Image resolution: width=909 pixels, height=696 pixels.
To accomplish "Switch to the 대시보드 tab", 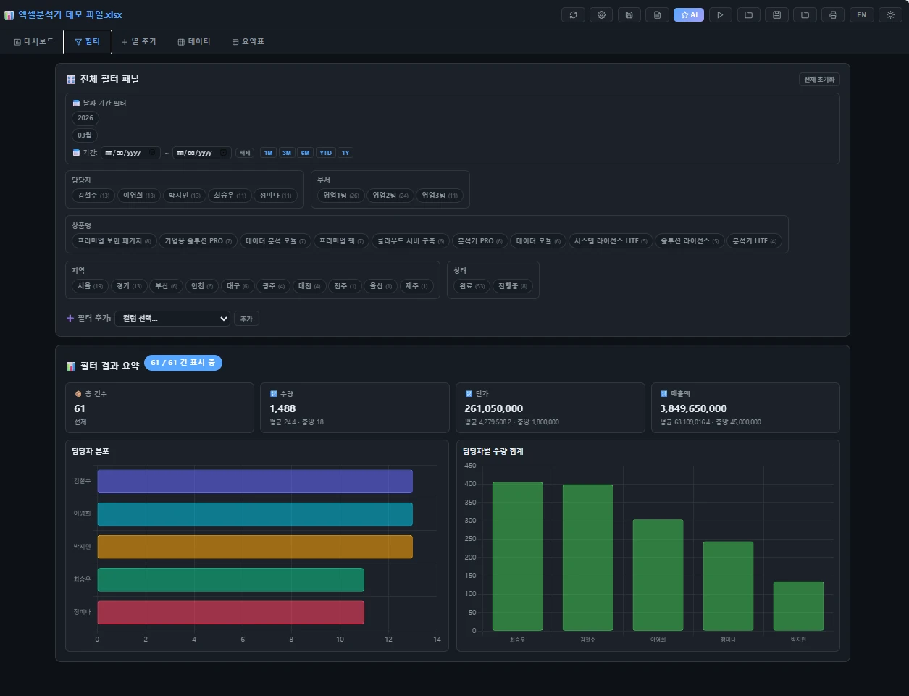I will pyautogui.click(x=34, y=42).
